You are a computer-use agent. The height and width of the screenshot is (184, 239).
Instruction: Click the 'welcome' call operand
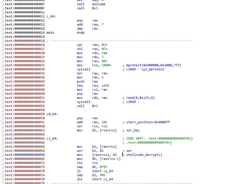[99, 4]
